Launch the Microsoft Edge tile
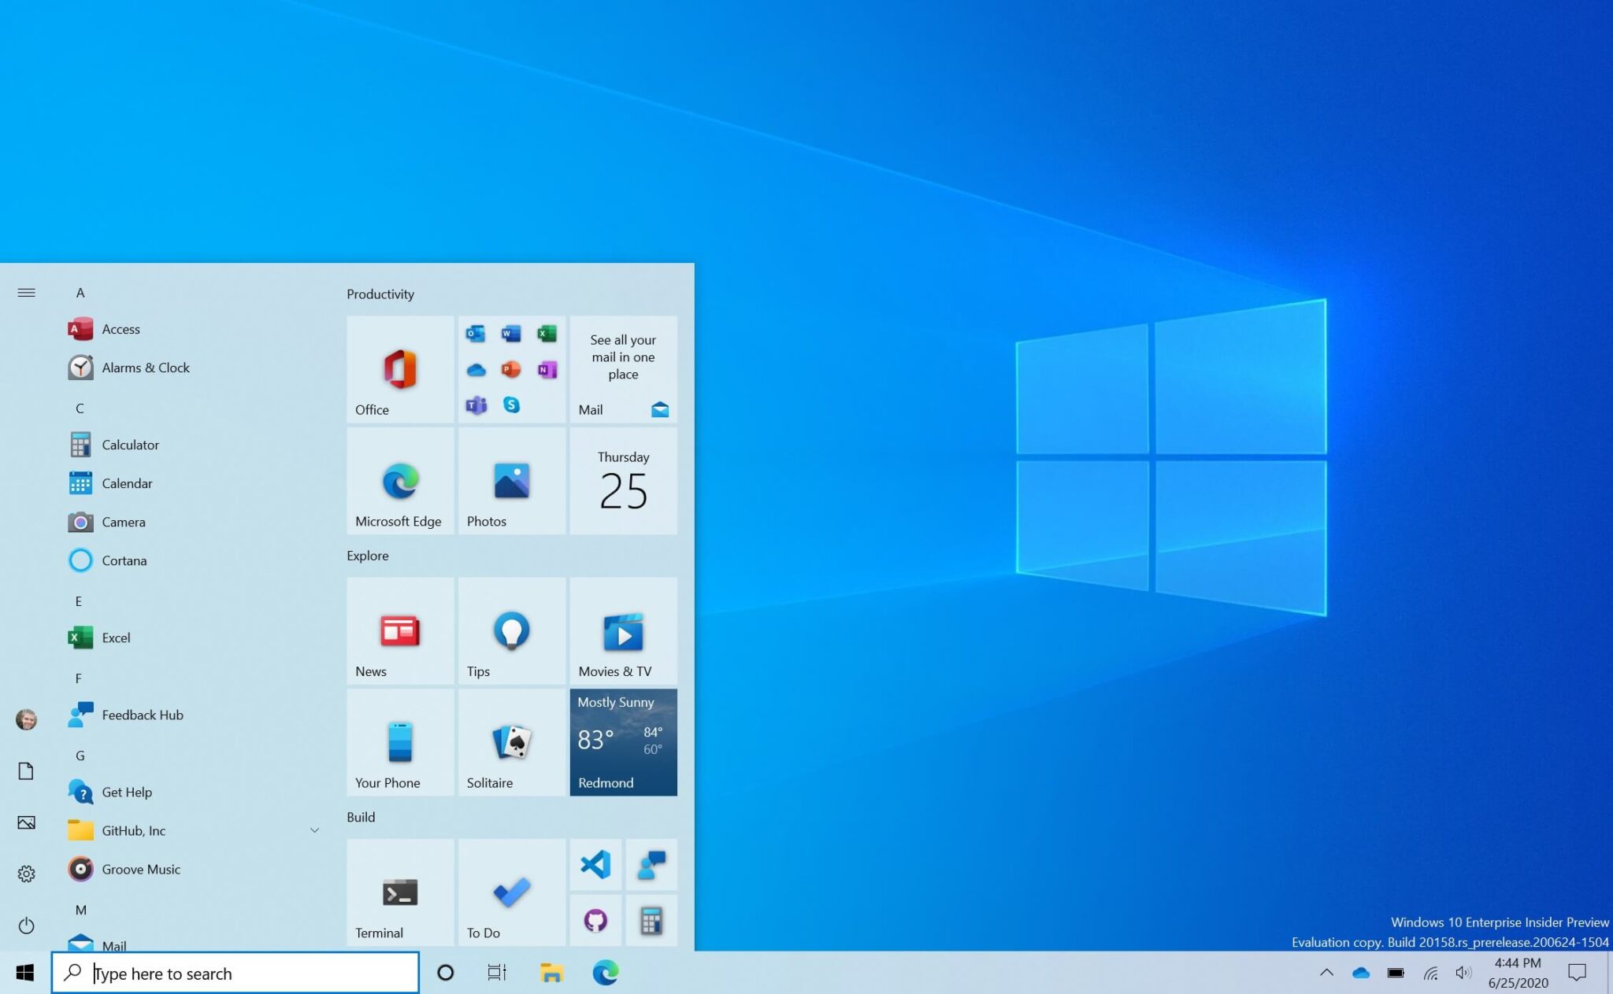Screen dimensions: 1613x994 click(399, 481)
